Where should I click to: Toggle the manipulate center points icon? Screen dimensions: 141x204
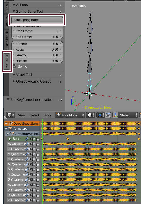coord(108,115)
